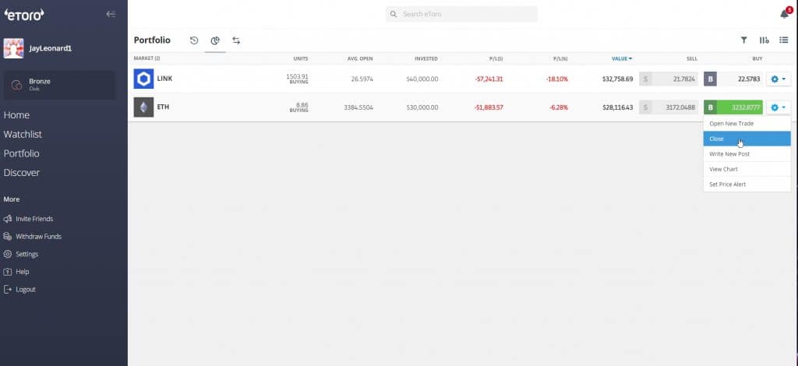Go to Home in the sidebar
The image size is (798, 366).
coord(16,115)
